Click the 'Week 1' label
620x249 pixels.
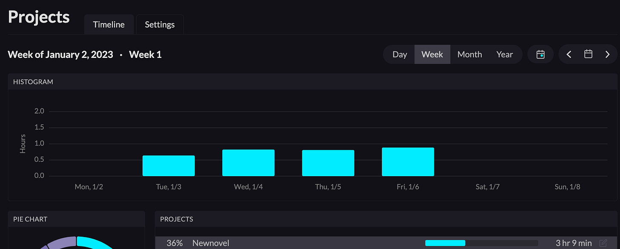tap(145, 54)
